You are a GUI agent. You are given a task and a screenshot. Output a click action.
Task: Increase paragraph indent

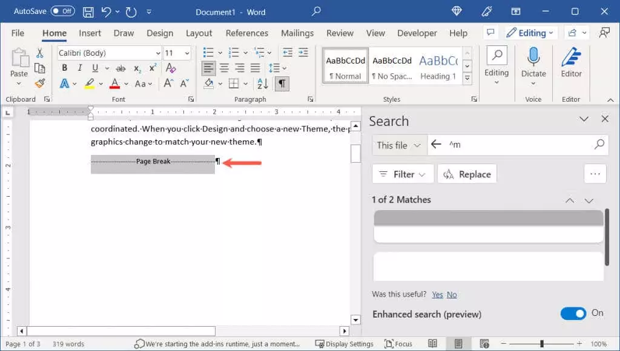click(303, 53)
